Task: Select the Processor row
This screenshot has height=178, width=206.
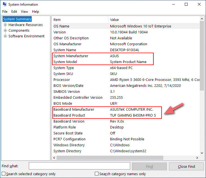Action: [126, 80]
